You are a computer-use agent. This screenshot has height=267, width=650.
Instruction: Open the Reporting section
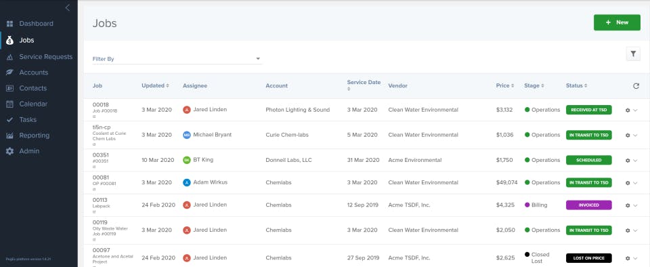[34, 136]
